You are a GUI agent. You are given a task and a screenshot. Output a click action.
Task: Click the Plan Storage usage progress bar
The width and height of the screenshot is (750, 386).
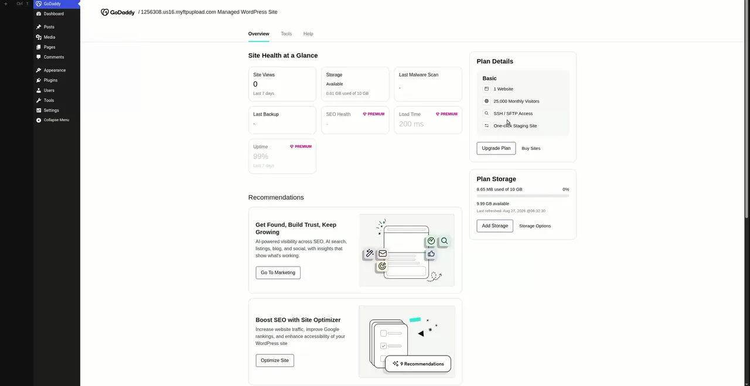pos(523,196)
